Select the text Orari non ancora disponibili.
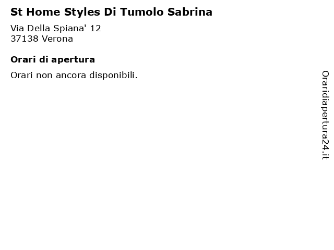This screenshot has width=334, height=250. pos(74,75)
